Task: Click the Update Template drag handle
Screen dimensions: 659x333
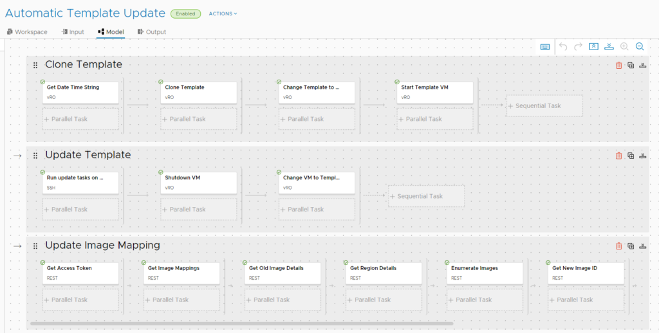Action: coord(35,156)
